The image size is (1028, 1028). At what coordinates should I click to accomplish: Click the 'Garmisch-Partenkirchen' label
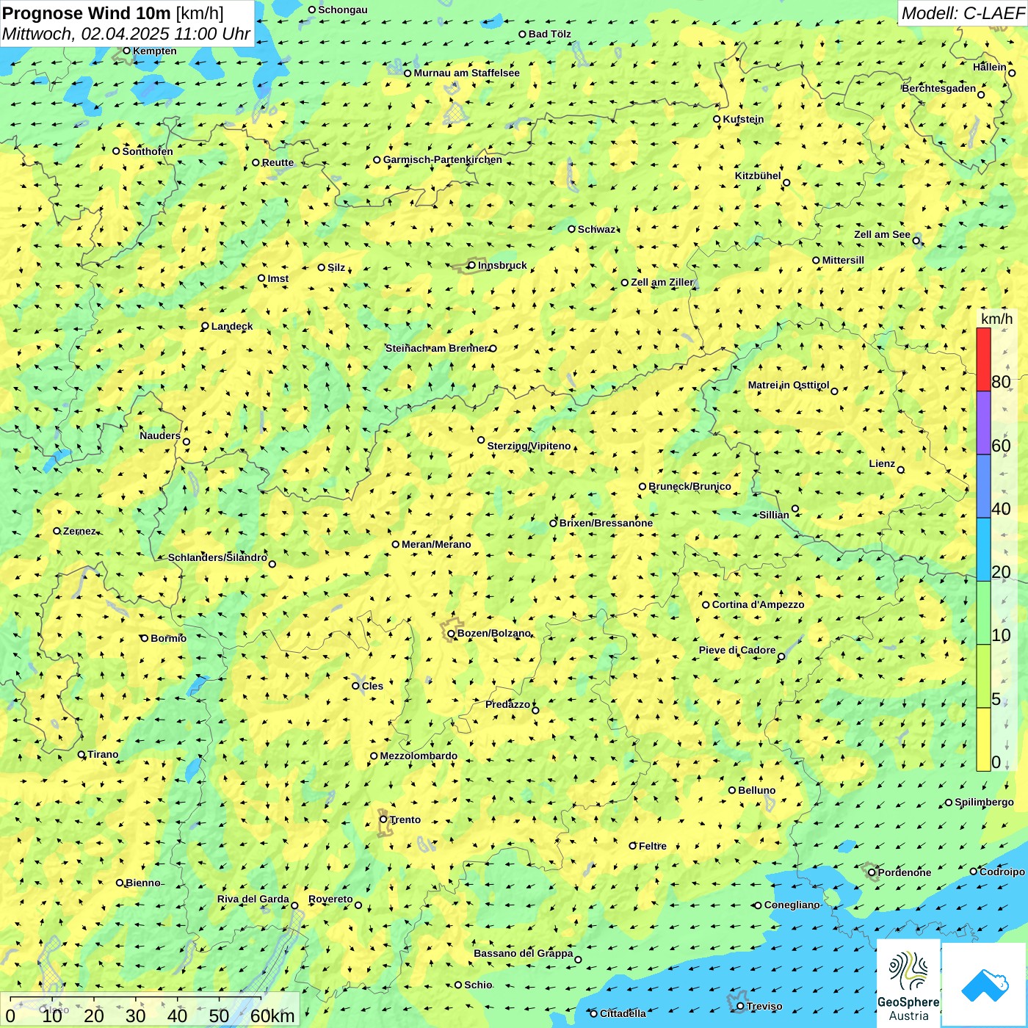(x=443, y=159)
